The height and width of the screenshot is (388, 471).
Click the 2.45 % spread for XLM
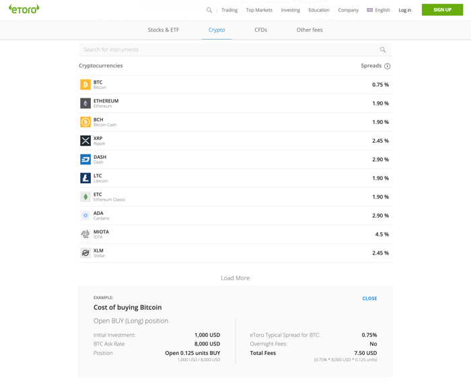pos(380,253)
